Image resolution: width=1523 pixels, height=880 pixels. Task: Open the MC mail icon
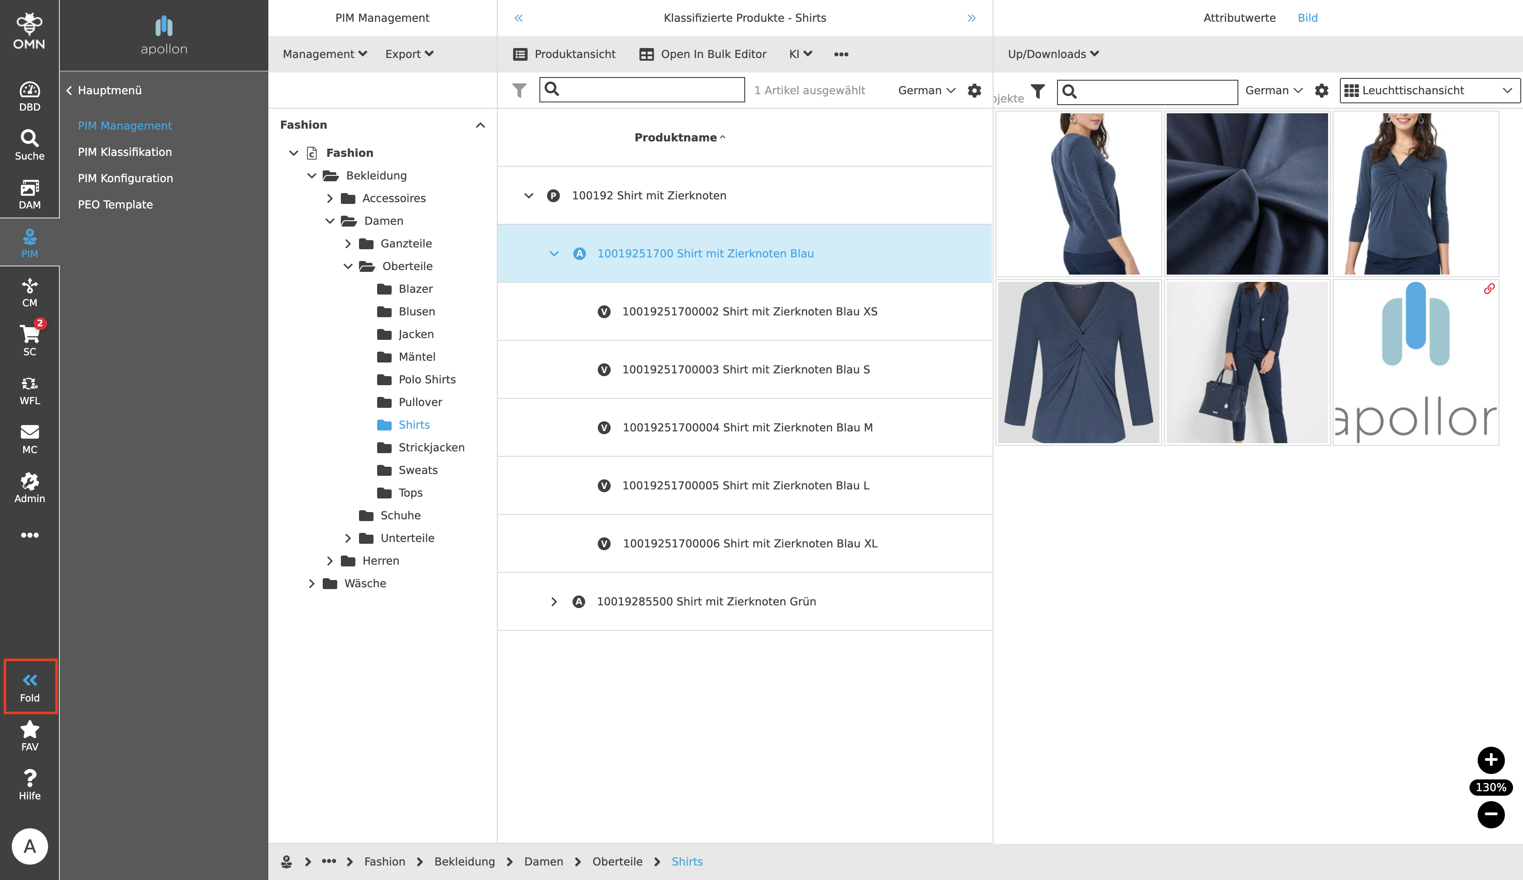coord(29,439)
